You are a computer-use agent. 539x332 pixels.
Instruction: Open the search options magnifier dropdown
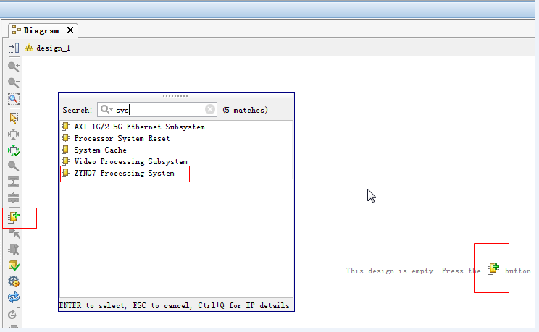pos(106,110)
